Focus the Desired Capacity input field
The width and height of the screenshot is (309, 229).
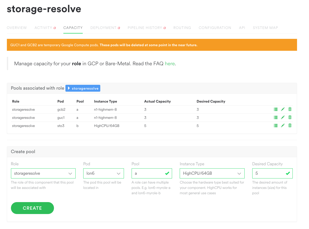pyautogui.click(x=272, y=173)
